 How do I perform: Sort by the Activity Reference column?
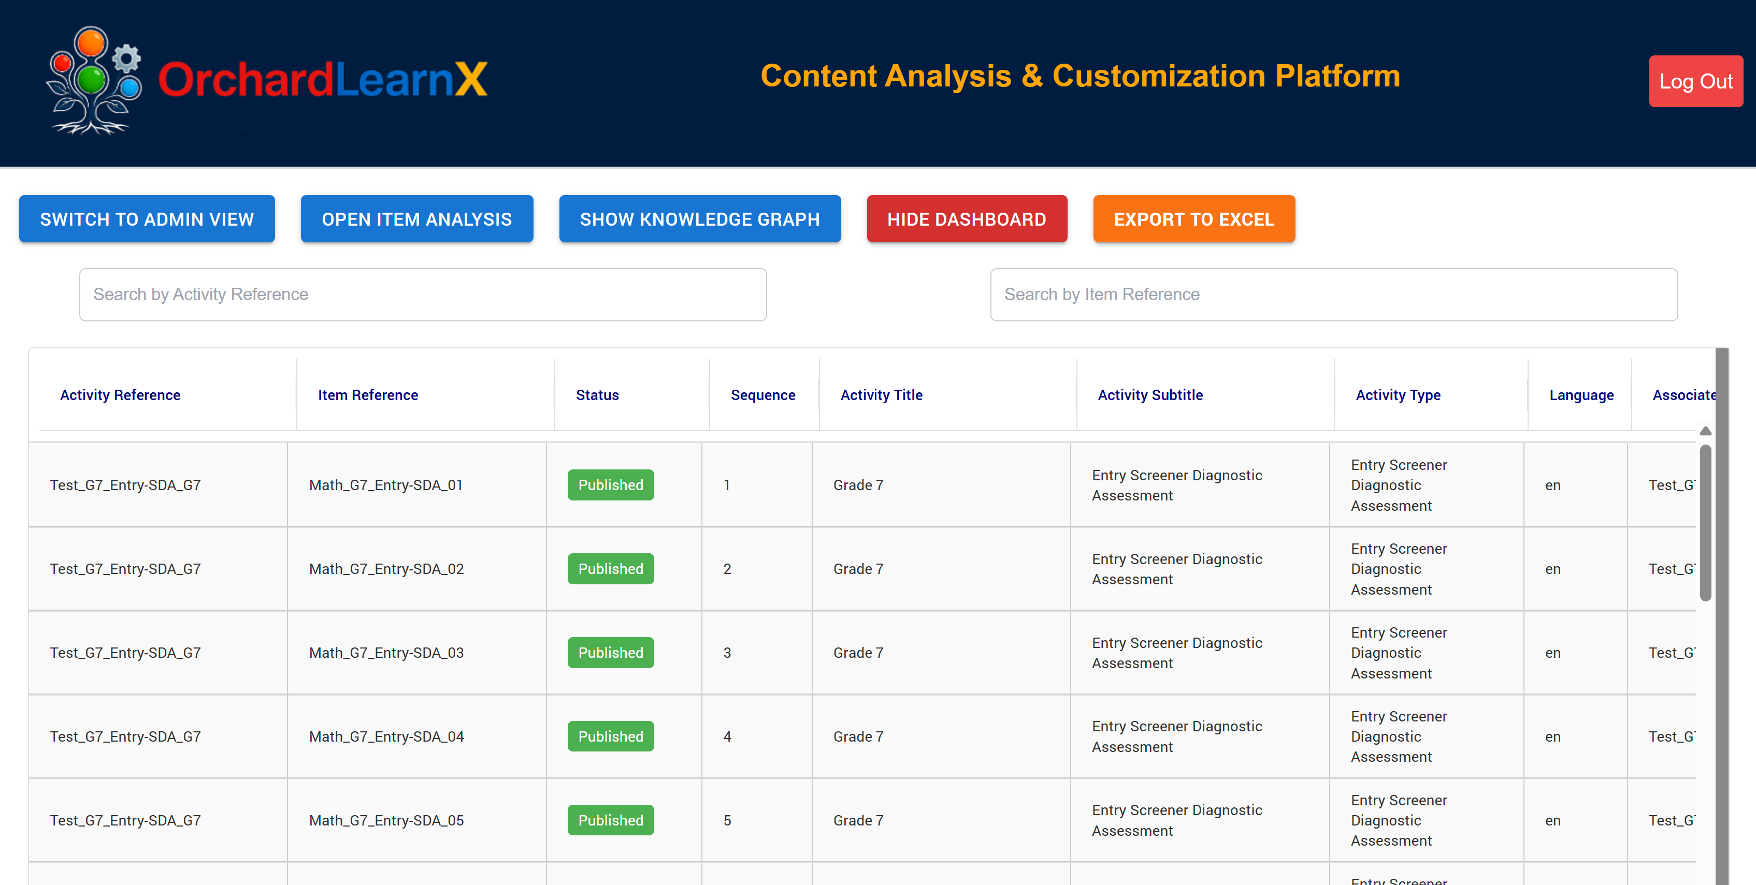coord(120,394)
